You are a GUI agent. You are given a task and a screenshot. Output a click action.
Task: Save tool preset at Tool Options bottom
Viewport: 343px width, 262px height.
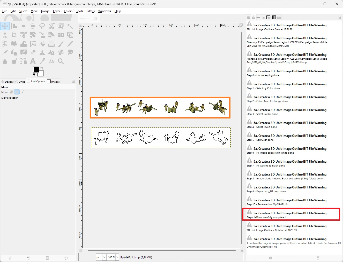(10, 258)
